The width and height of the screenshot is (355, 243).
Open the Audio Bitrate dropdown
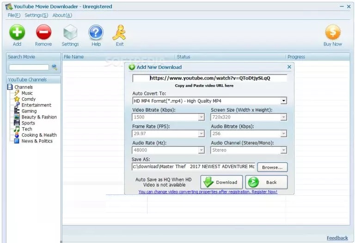click(x=283, y=133)
